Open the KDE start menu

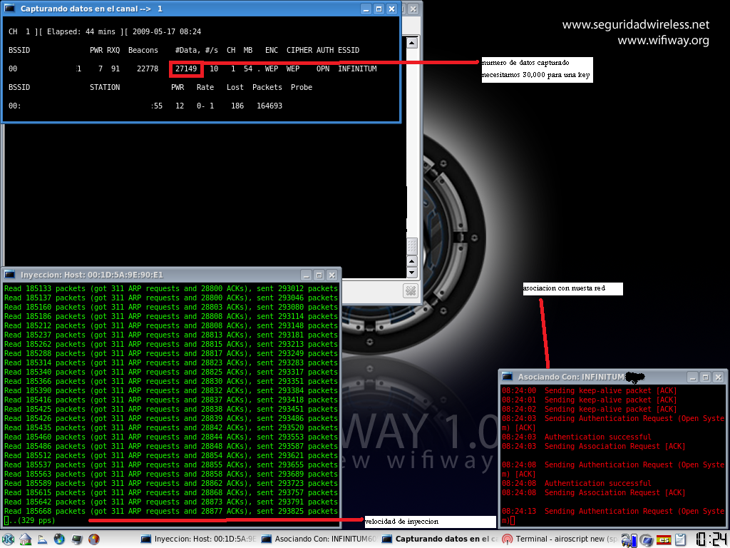[x=9, y=539]
